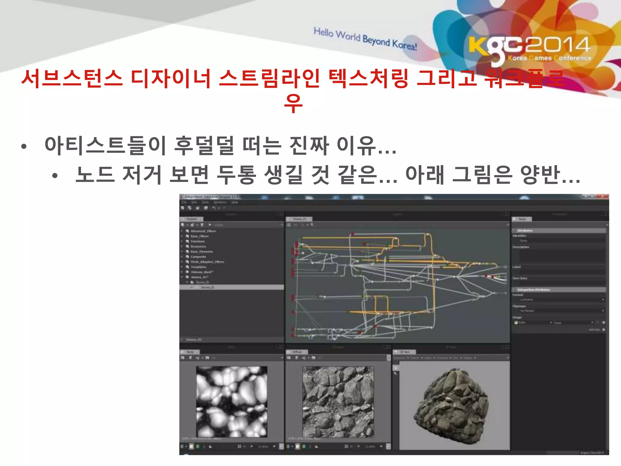The height and width of the screenshot is (466, 621).
Task: Open the Tools menu
Action: pyautogui.click(x=206, y=202)
